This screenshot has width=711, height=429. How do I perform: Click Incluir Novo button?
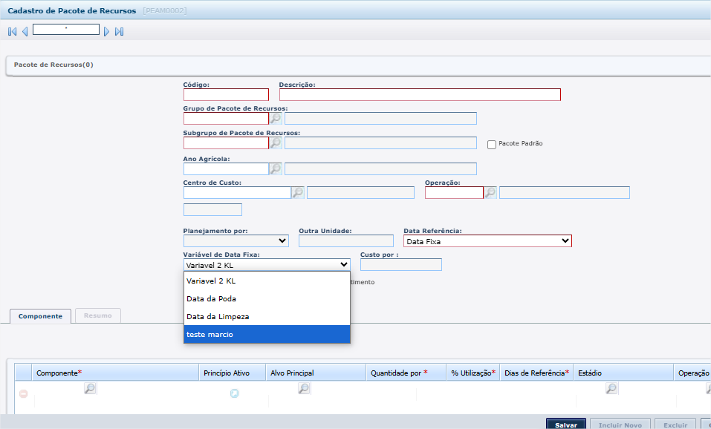pos(620,425)
